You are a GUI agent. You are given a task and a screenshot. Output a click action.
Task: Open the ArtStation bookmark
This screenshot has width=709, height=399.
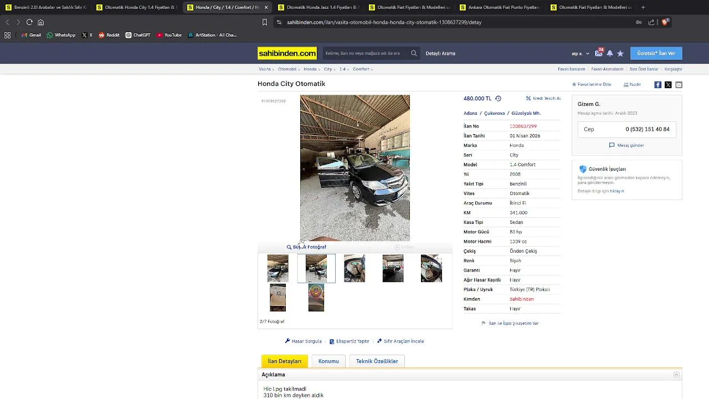pos(212,35)
